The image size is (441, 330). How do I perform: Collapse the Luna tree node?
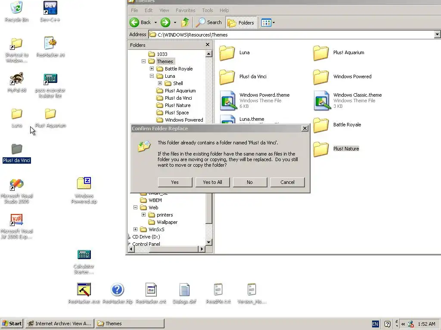[x=152, y=76]
